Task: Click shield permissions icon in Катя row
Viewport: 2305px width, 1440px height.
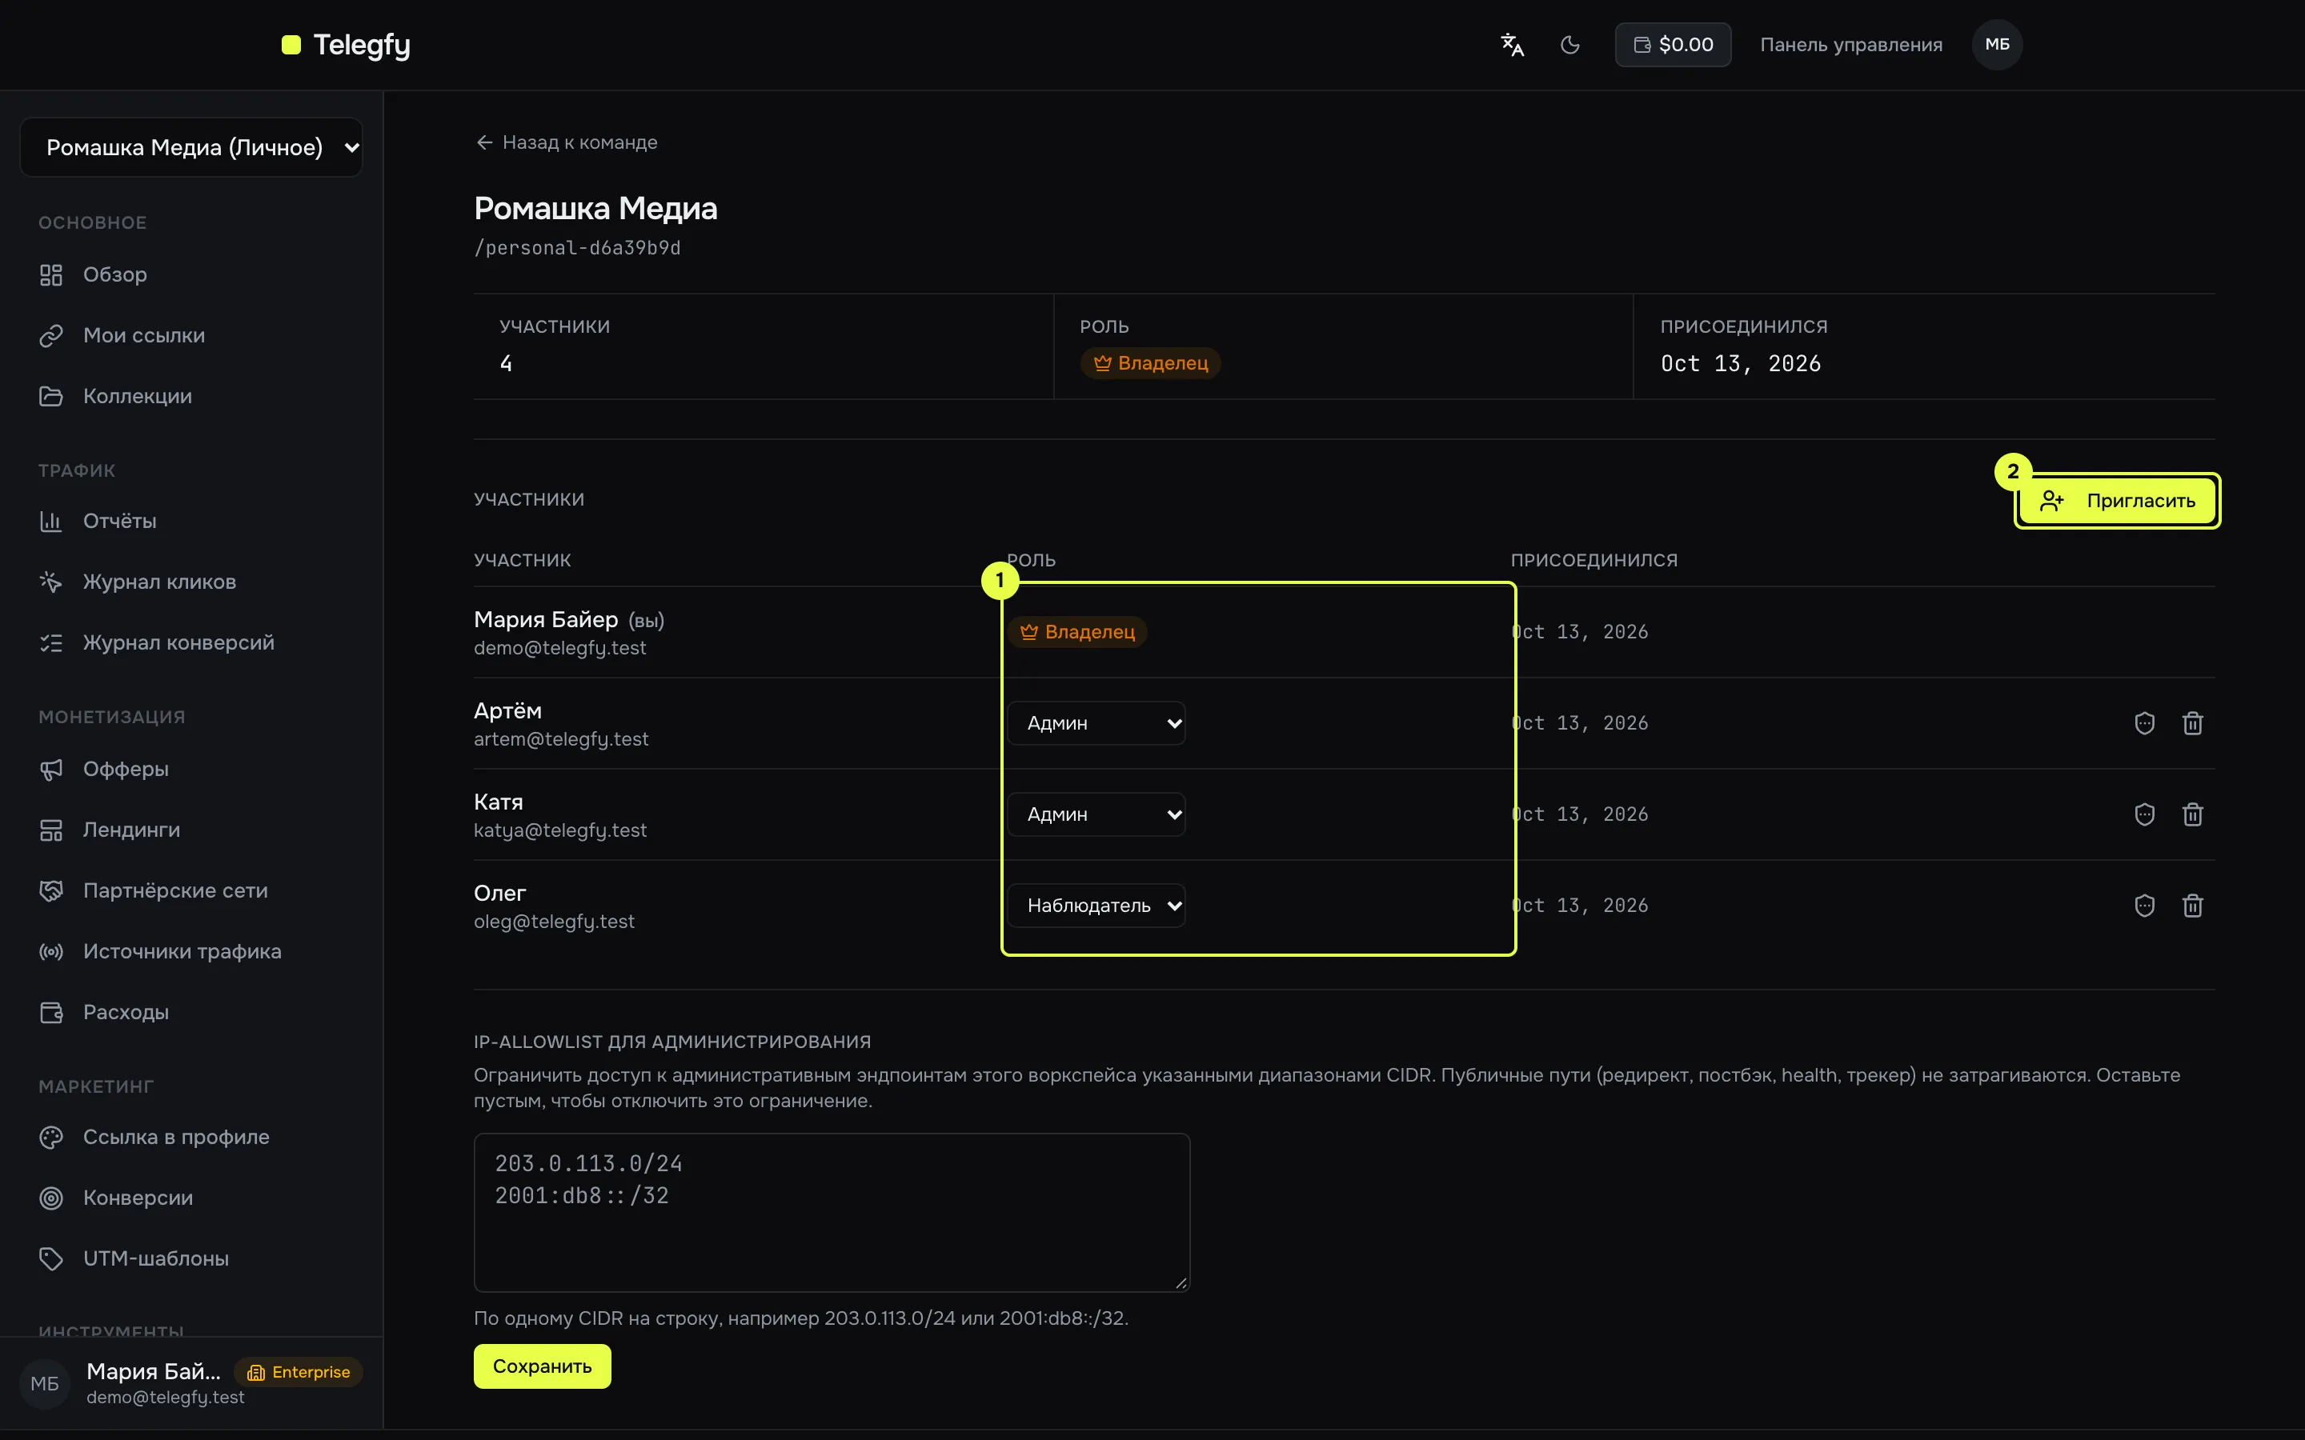Action: click(x=2144, y=814)
